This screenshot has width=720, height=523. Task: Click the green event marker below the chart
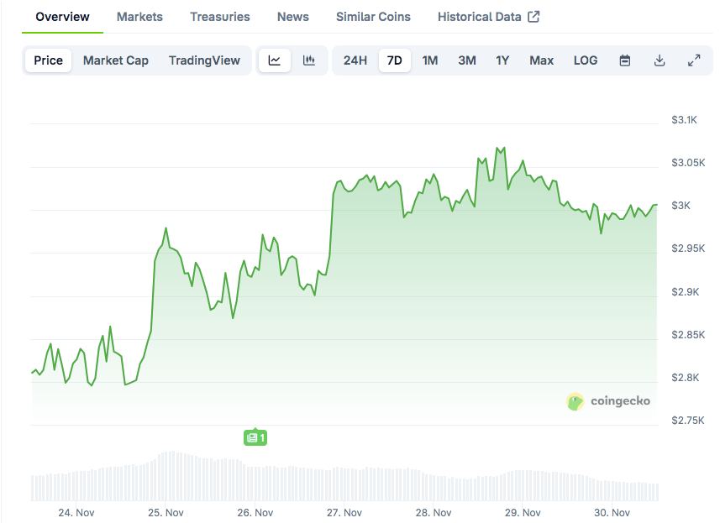(x=255, y=437)
